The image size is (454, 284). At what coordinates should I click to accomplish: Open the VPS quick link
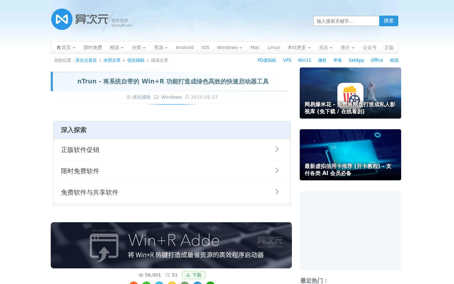[287, 60]
